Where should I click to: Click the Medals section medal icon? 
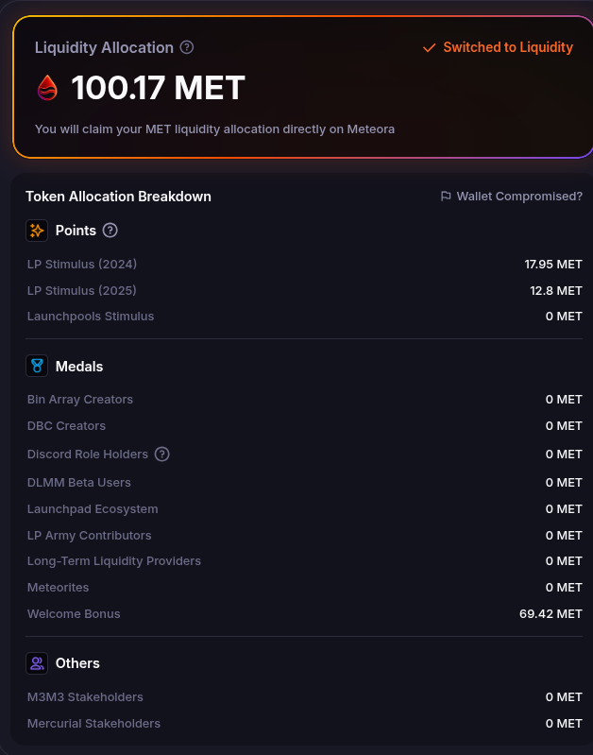[x=37, y=366]
